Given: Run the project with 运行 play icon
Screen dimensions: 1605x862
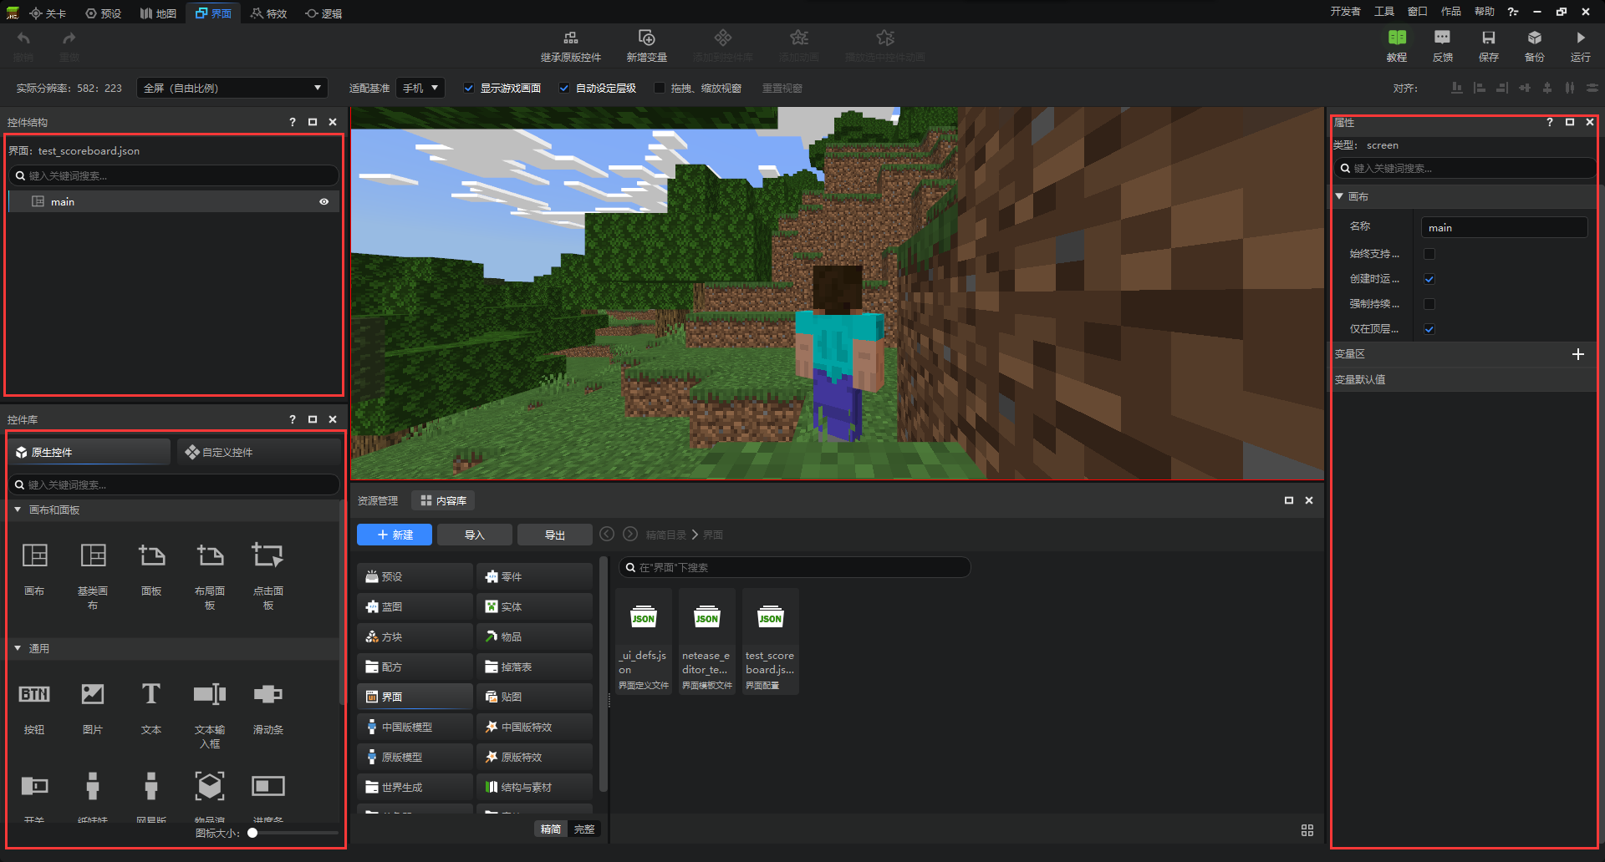Looking at the screenshot, I should click(x=1580, y=38).
